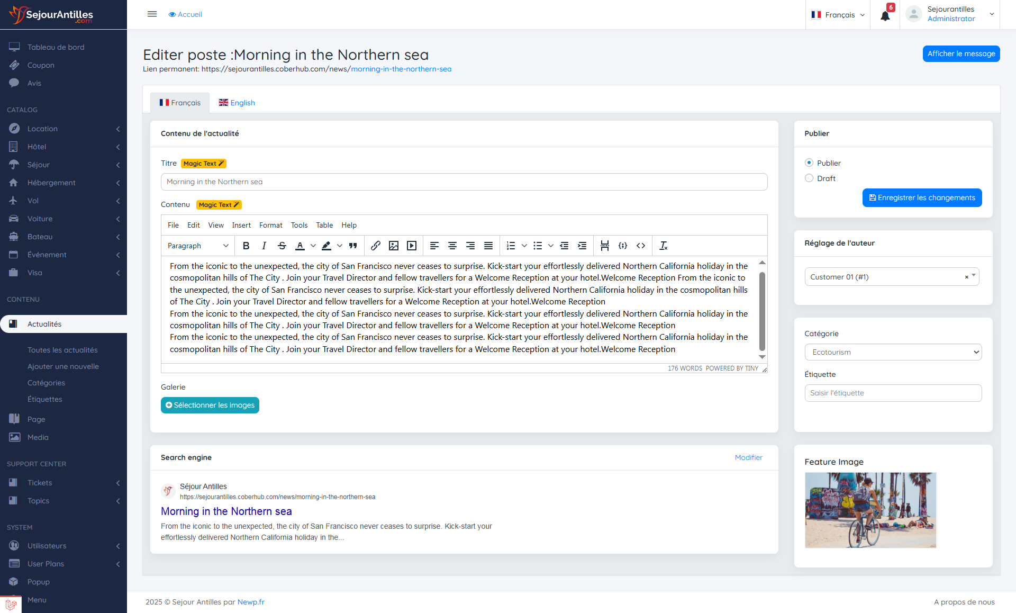Viewport: 1016px width, 613px height.
Task: Click the clear formatting icon
Action: [663, 246]
